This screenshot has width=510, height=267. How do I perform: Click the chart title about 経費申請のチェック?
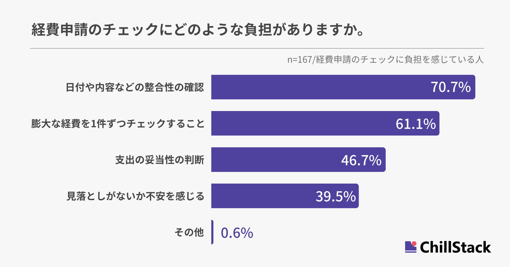(x=198, y=29)
